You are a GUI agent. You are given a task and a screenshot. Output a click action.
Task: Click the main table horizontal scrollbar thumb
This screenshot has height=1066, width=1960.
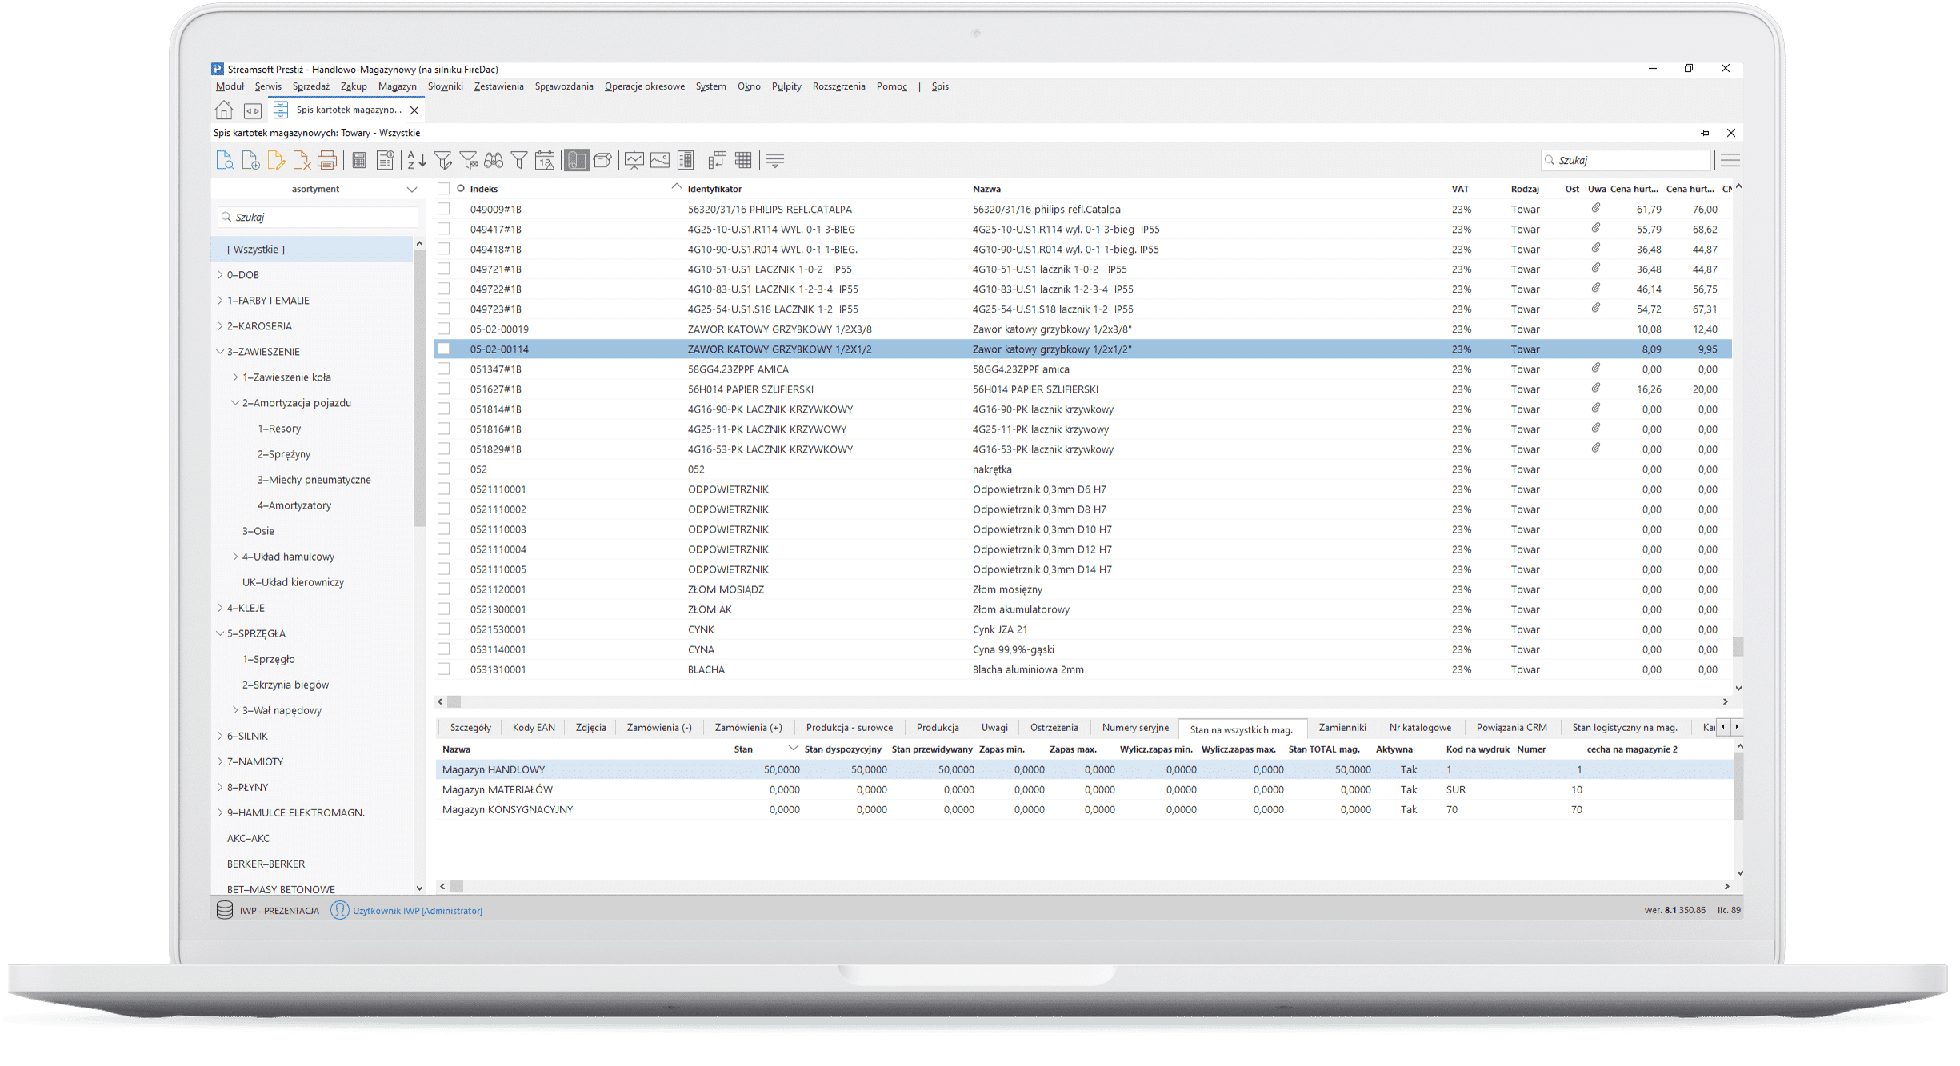pos(454,701)
